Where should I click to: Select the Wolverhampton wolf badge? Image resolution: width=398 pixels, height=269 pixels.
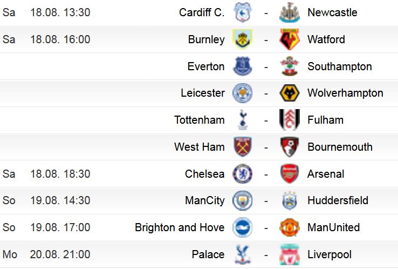coord(290,93)
